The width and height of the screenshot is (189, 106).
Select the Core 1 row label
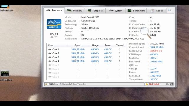[x=56, y=49]
